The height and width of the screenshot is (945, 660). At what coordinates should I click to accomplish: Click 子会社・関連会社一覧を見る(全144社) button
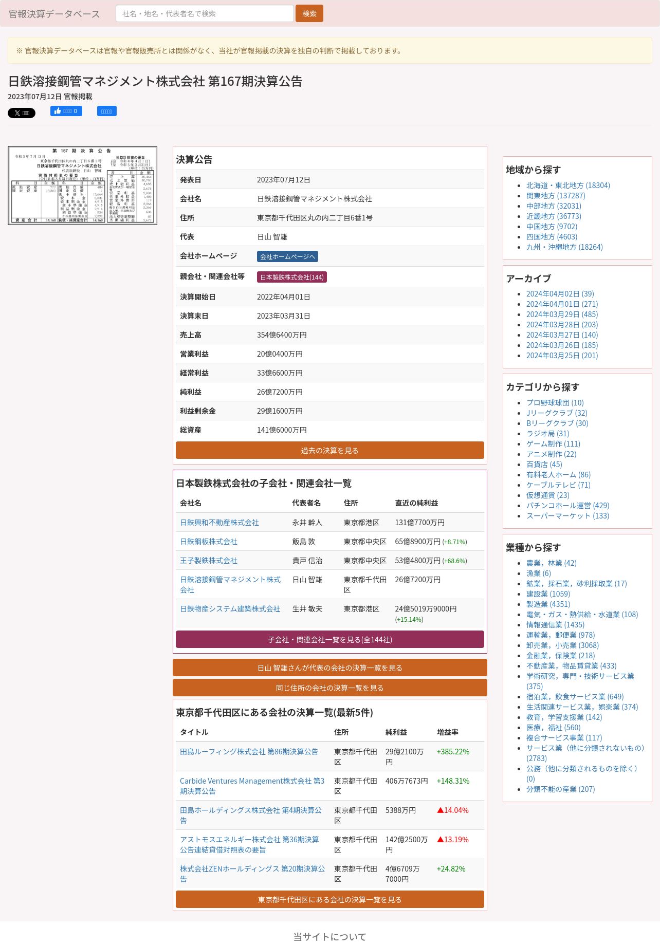point(330,639)
